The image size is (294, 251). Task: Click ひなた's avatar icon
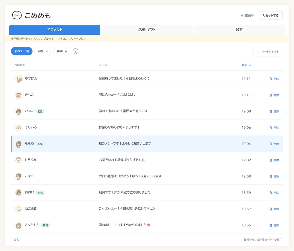coord(19,111)
